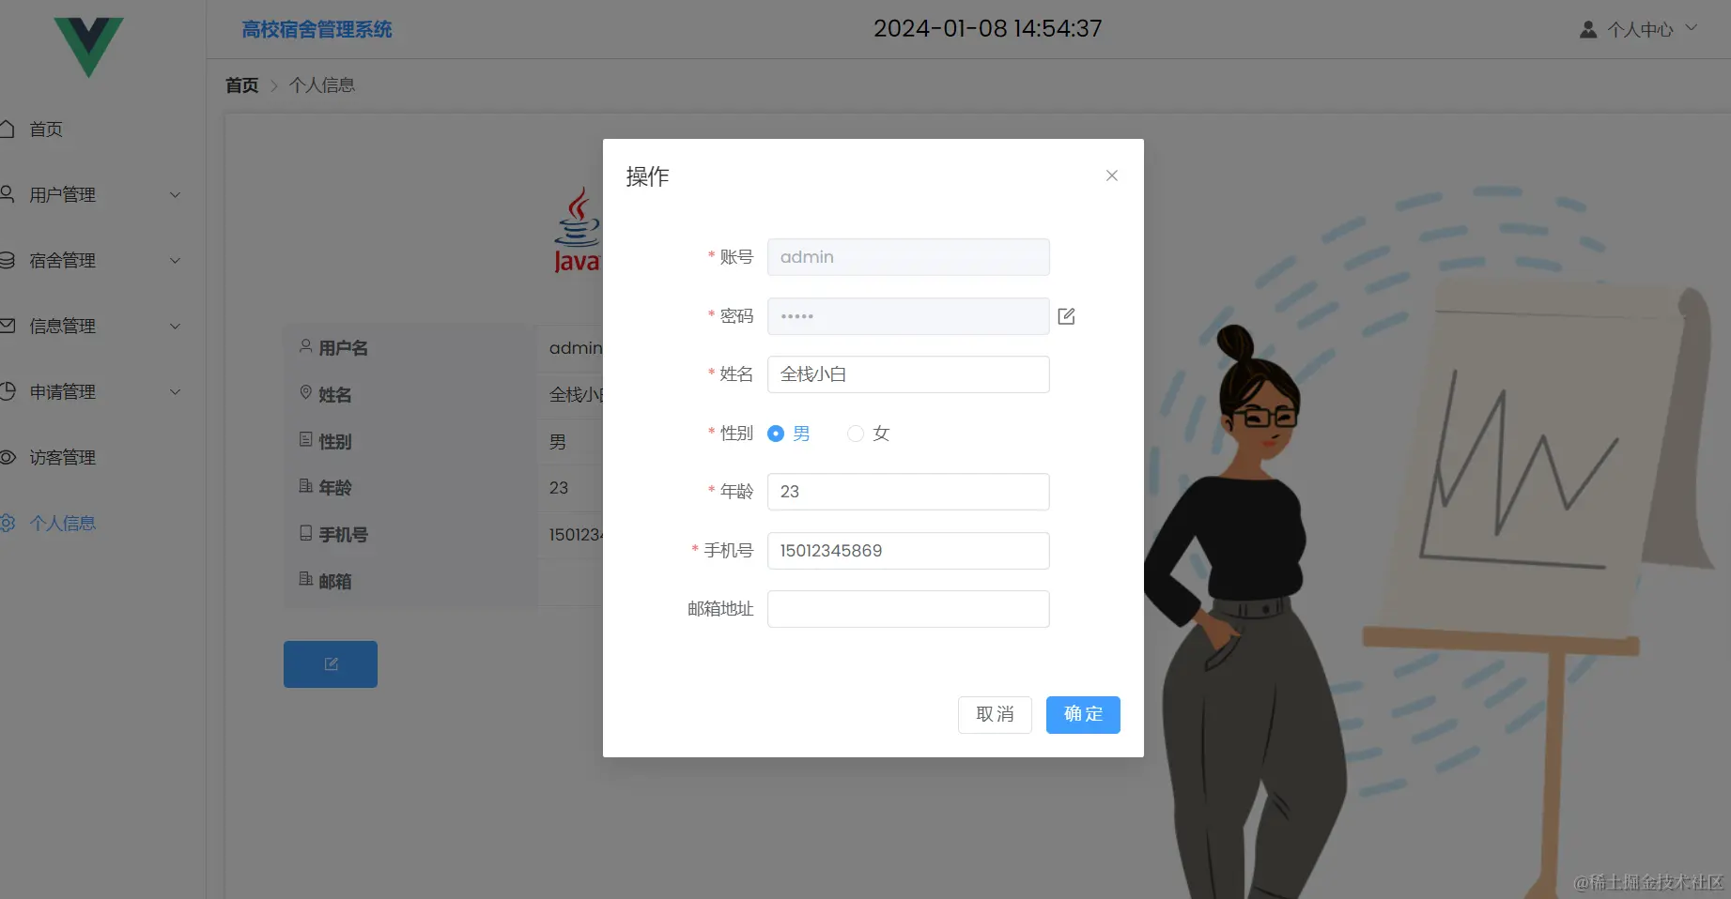Click the 确定 button
1731x899 pixels.
pyautogui.click(x=1083, y=715)
